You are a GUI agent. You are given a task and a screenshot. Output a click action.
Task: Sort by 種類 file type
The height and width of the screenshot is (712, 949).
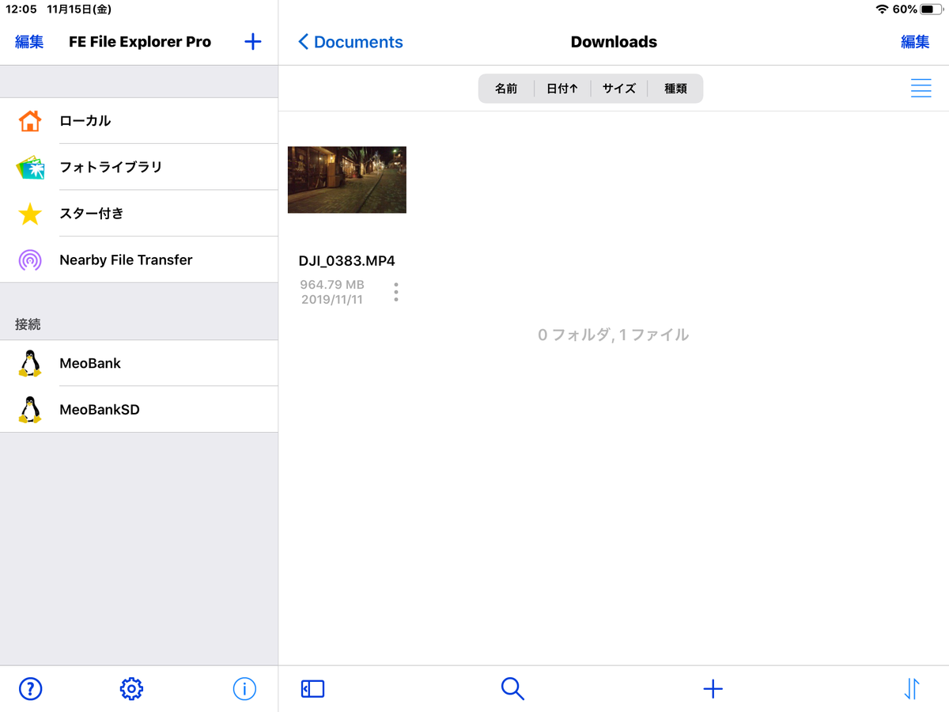tap(675, 88)
